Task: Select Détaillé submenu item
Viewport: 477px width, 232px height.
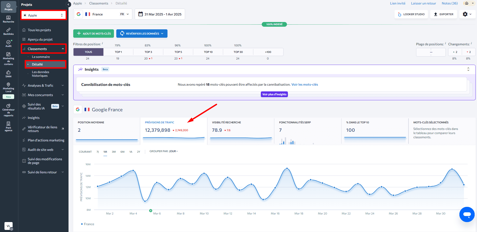Action: 46,64
